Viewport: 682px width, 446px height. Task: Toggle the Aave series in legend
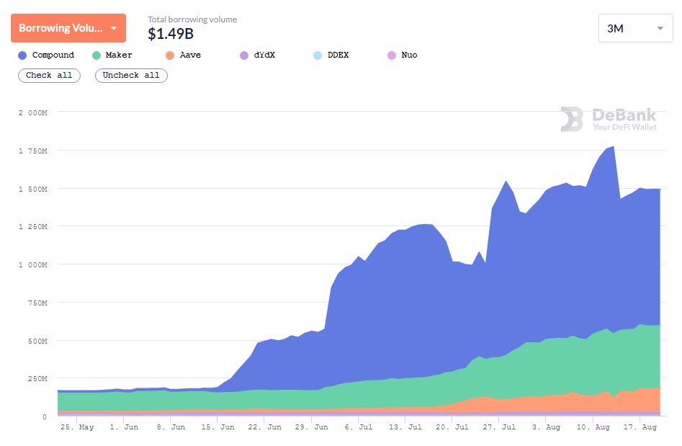coord(183,55)
